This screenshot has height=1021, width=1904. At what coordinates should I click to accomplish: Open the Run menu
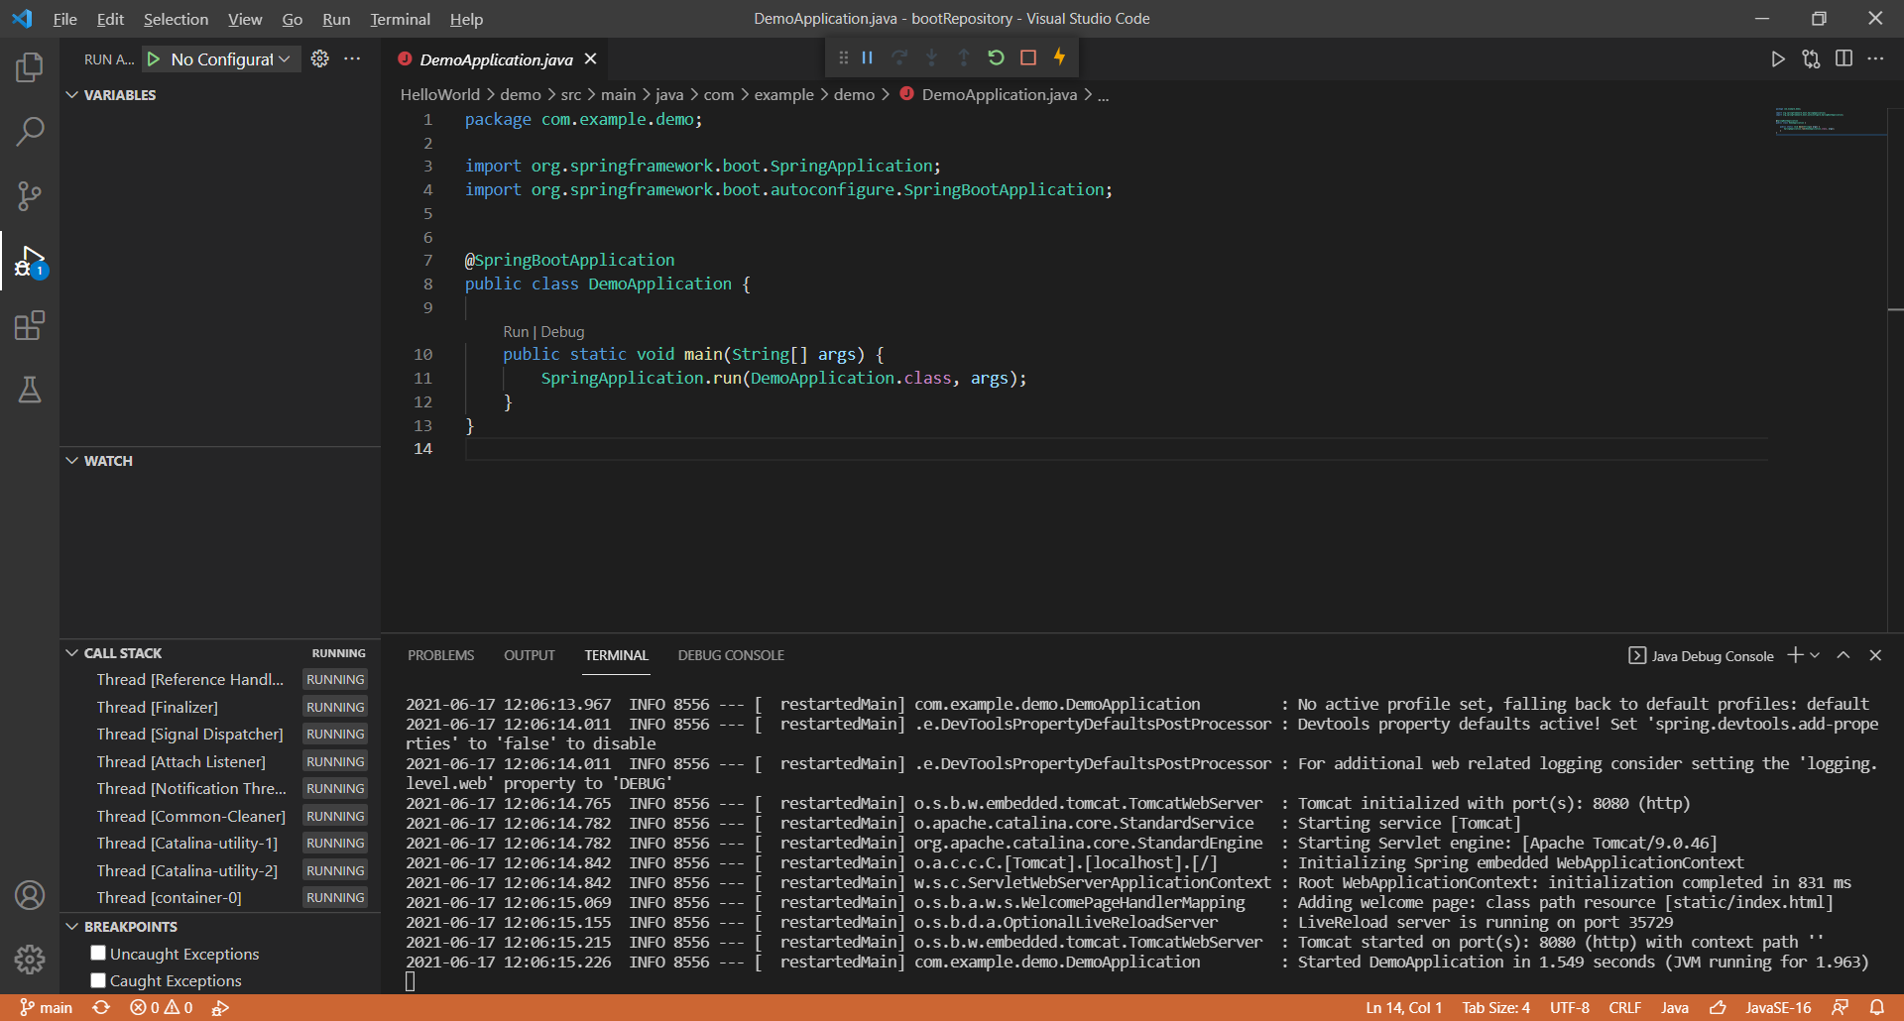tap(336, 19)
